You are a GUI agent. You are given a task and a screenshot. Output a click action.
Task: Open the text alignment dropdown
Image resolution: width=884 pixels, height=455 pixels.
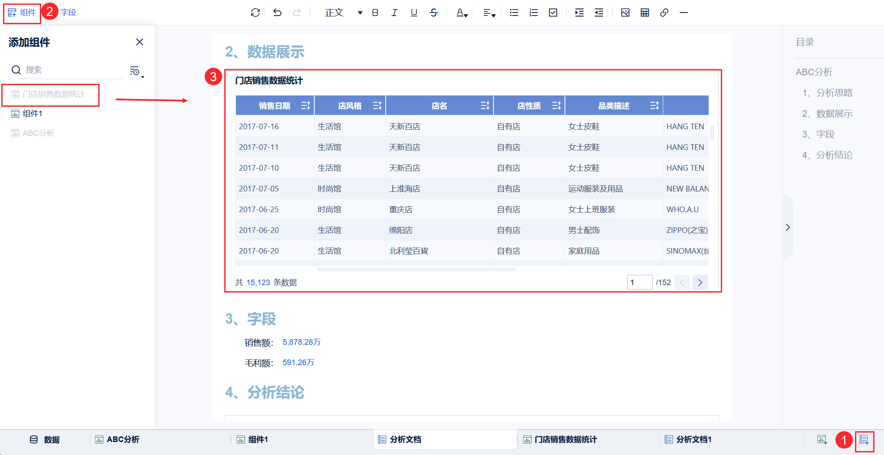pos(489,13)
